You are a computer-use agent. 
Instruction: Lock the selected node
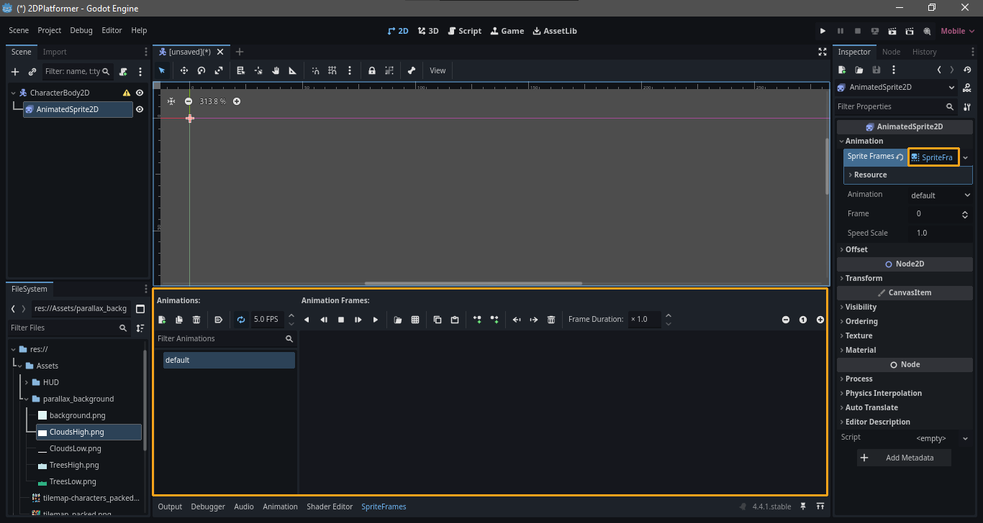(x=372, y=70)
